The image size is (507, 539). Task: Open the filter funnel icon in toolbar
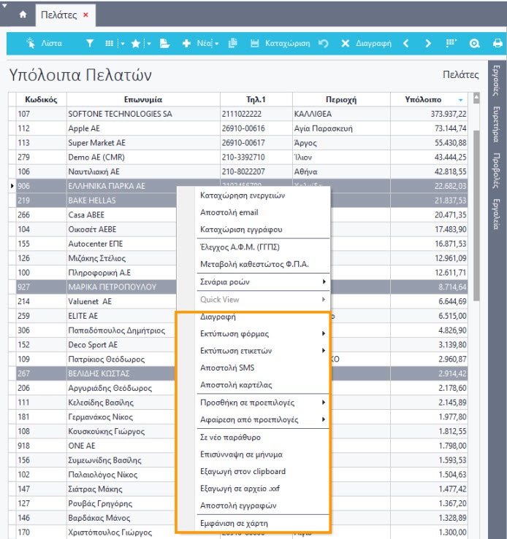(x=90, y=44)
